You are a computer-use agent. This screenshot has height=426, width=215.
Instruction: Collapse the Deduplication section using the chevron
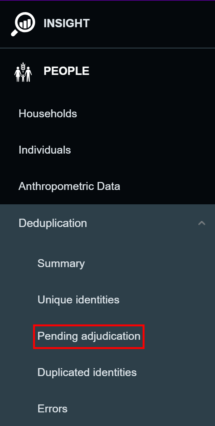[201, 223]
